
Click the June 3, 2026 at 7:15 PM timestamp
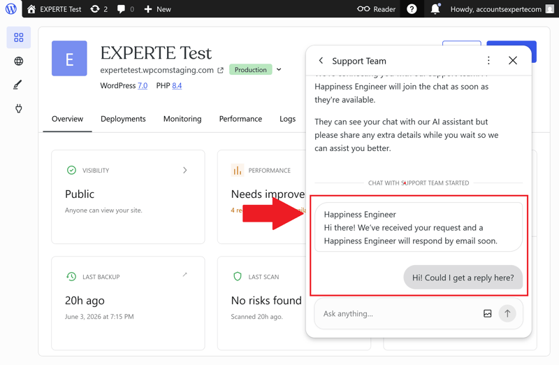pos(99,317)
